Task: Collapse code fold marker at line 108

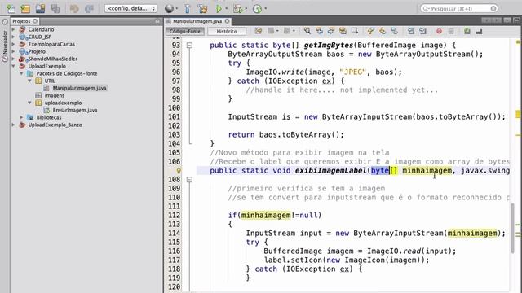Action: click(189, 180)
